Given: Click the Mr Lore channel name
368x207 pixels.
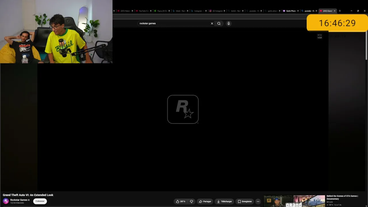Looking at the screenshot, I should [x=330, y=202].
